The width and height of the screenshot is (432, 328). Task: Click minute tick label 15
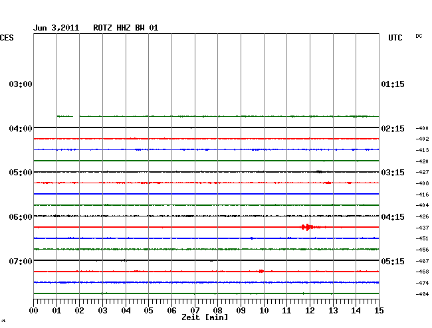[379, 311]
